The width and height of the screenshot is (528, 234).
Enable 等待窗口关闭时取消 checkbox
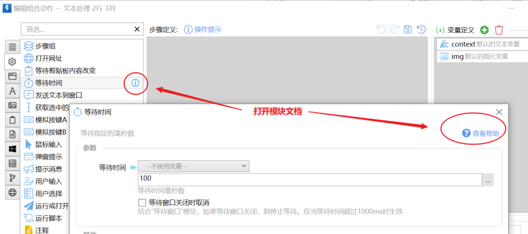tap(142, 202)
